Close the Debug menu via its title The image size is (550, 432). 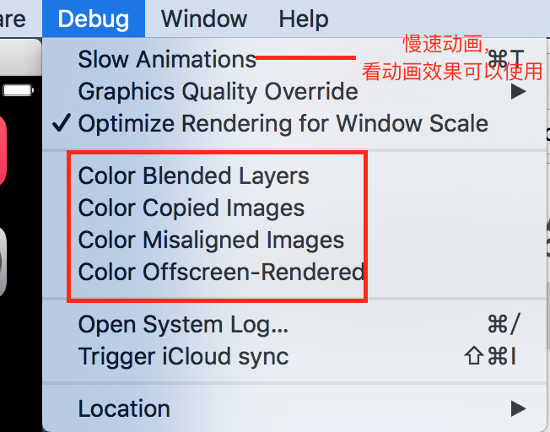[94, 18]
